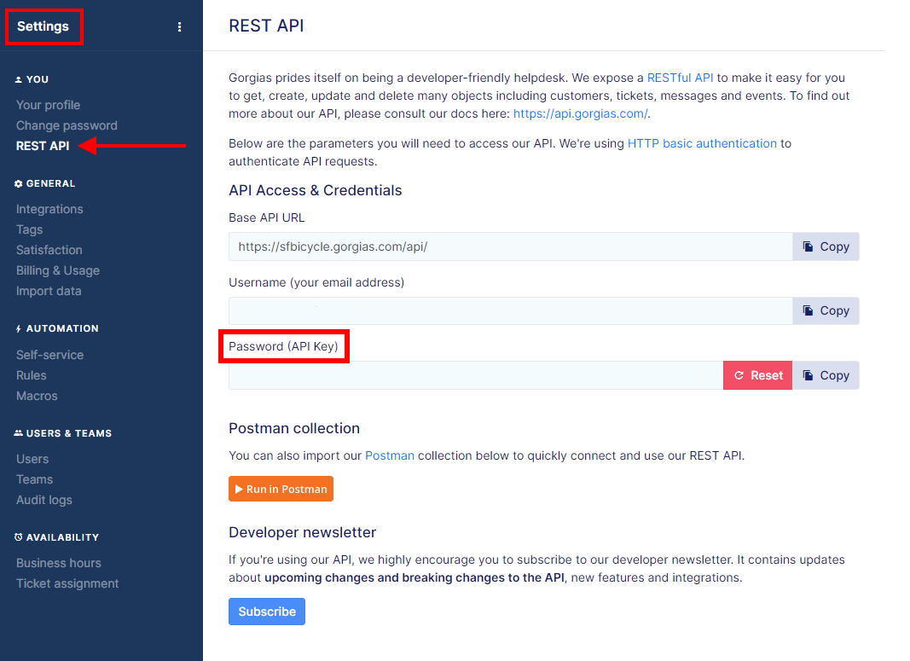Viewport: 910px width, 661px height.
Task: Select REST API in sidebar
Action: (43, 146)
